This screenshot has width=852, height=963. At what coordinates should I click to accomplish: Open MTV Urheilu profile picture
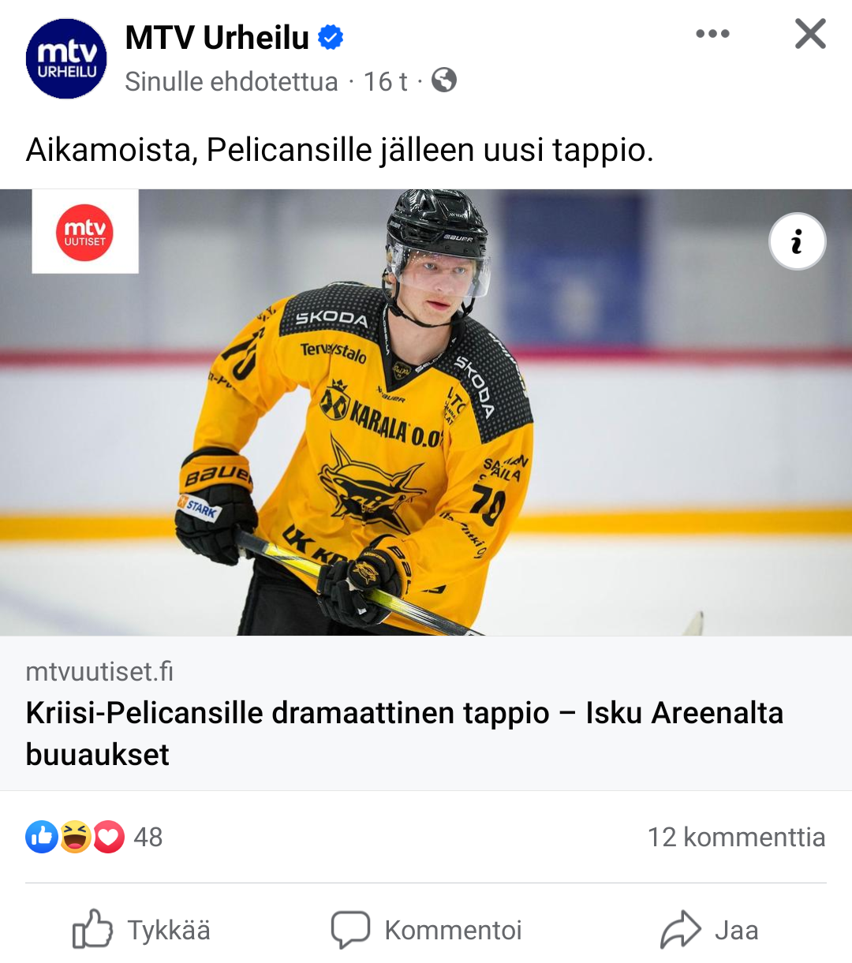(66, 59)
